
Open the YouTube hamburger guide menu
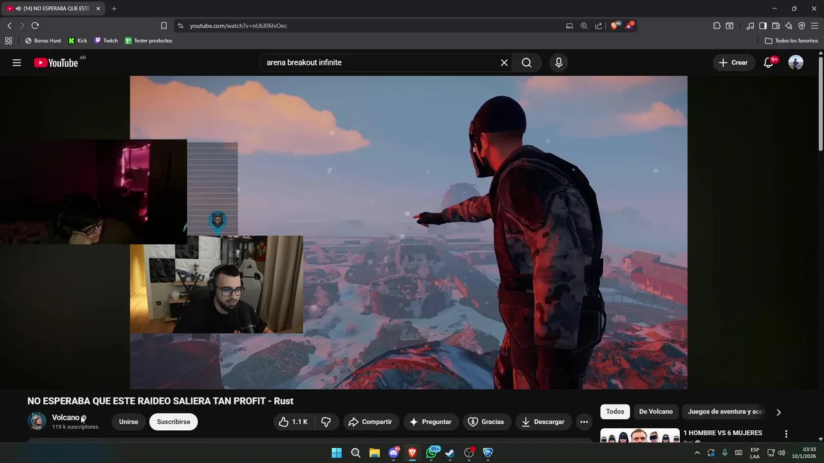(x=17, y=62)
